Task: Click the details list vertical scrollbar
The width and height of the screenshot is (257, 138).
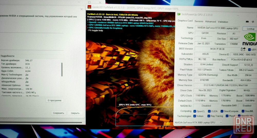Action: 62,70
